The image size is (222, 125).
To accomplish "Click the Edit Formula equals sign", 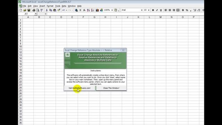I will click(45, 14).
